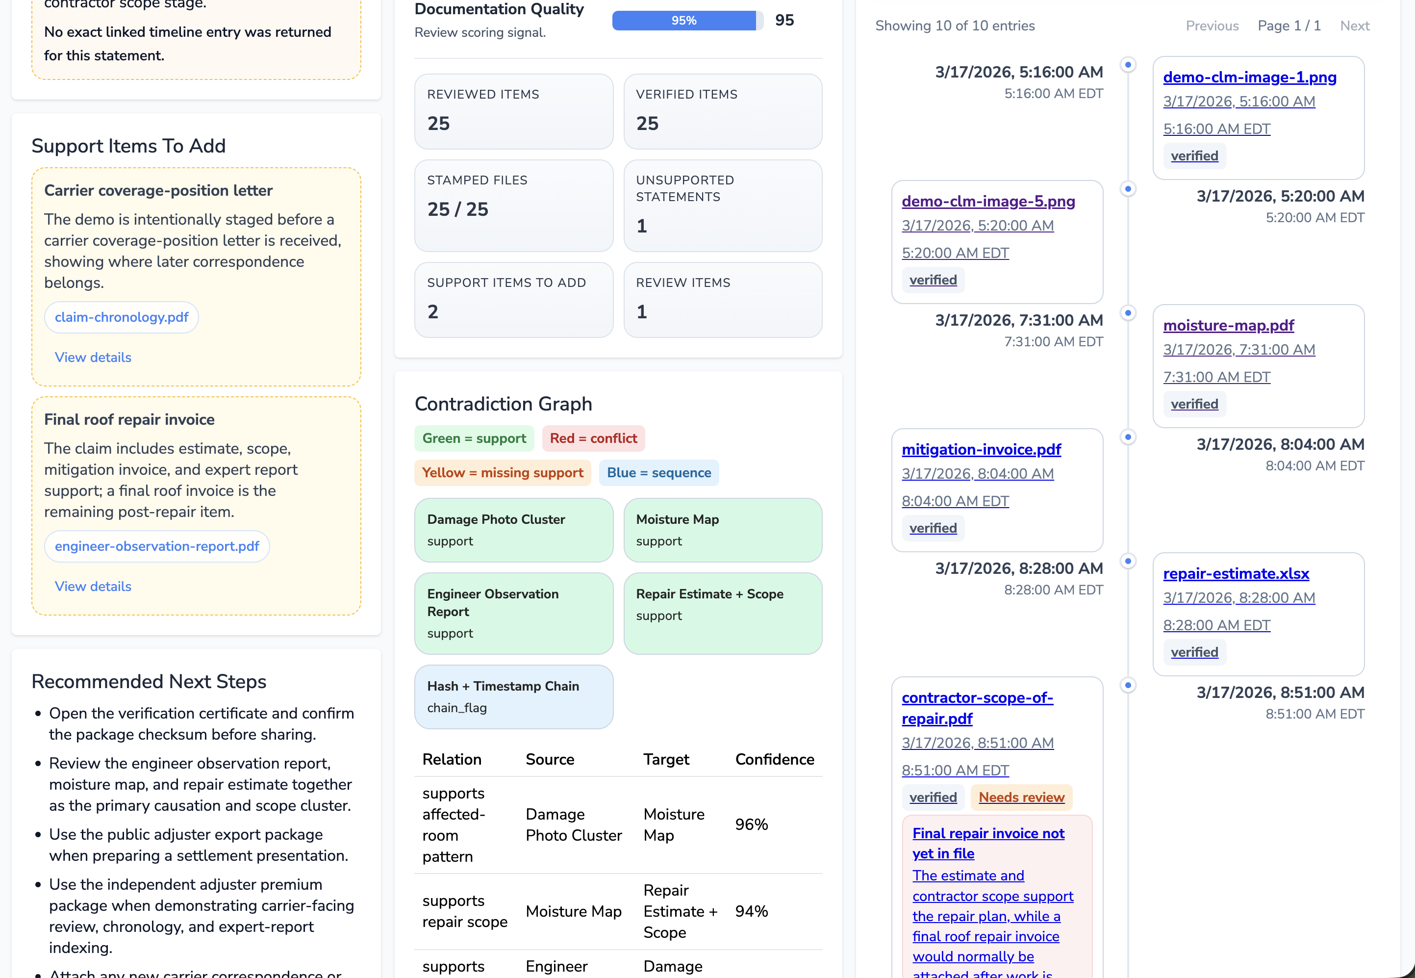Select the Moisture Map graph node
Screen dimensions: 1415x978
[x=722, y=530]
